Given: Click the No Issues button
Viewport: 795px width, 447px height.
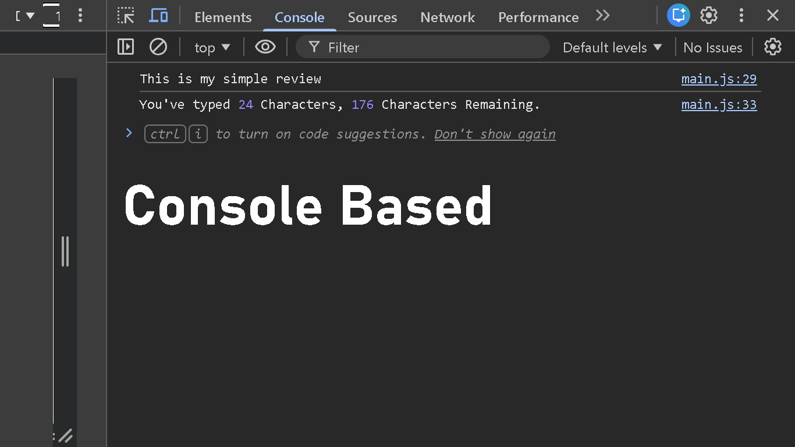Looking at the screenshot, I should point(713,47).
